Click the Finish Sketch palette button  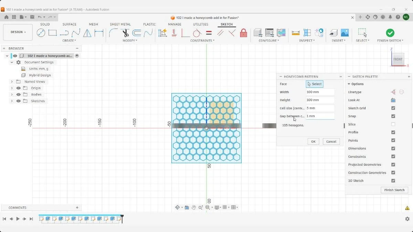point(394,190)
